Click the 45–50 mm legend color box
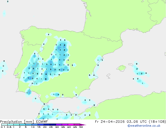 [77, 125]
